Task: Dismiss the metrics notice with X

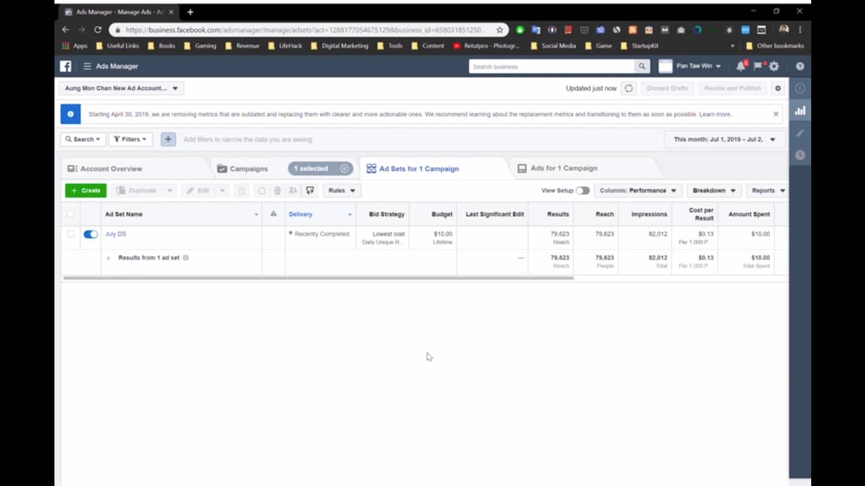Action: [x=776, y=114]
